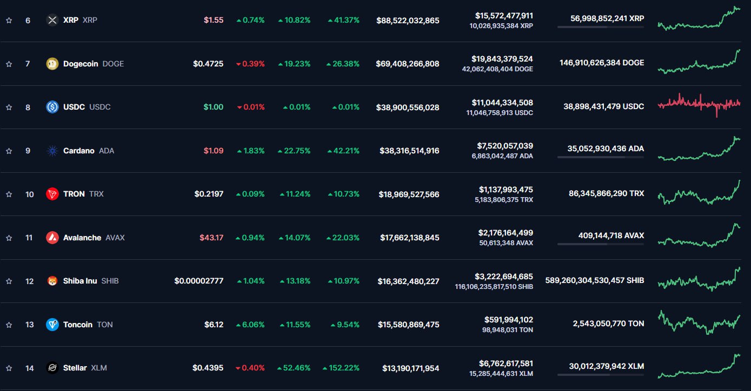Toggle the Avalanche watchlist star

coord(9,238)
